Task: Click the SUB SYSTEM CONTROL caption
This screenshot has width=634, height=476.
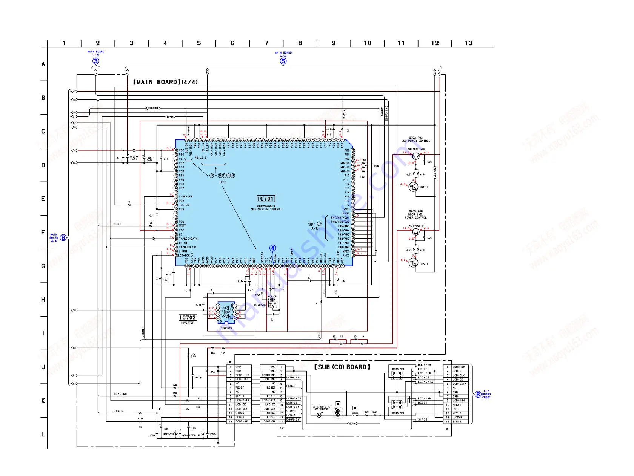Action: coord(266,209)
